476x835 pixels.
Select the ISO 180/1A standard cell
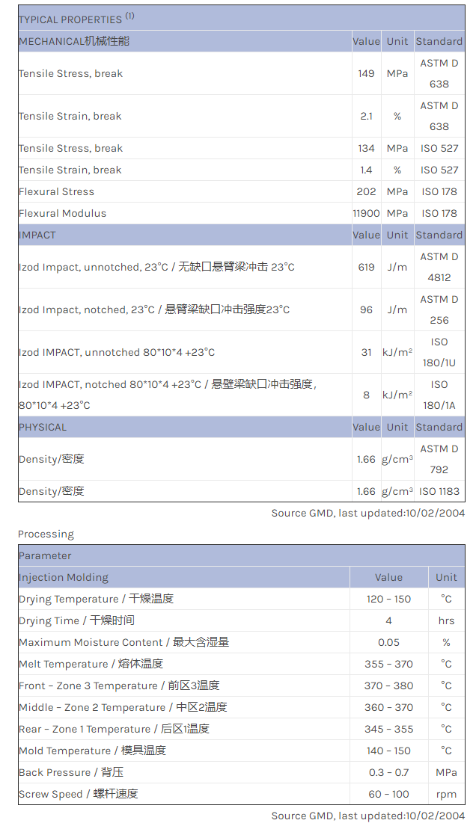439,395
